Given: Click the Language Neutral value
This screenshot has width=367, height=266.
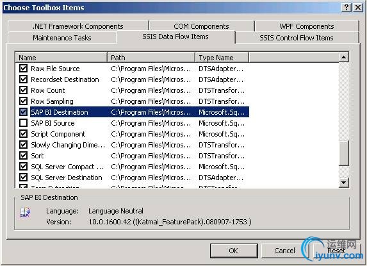Looking at the screenshot, I should (x=116, y=211).
